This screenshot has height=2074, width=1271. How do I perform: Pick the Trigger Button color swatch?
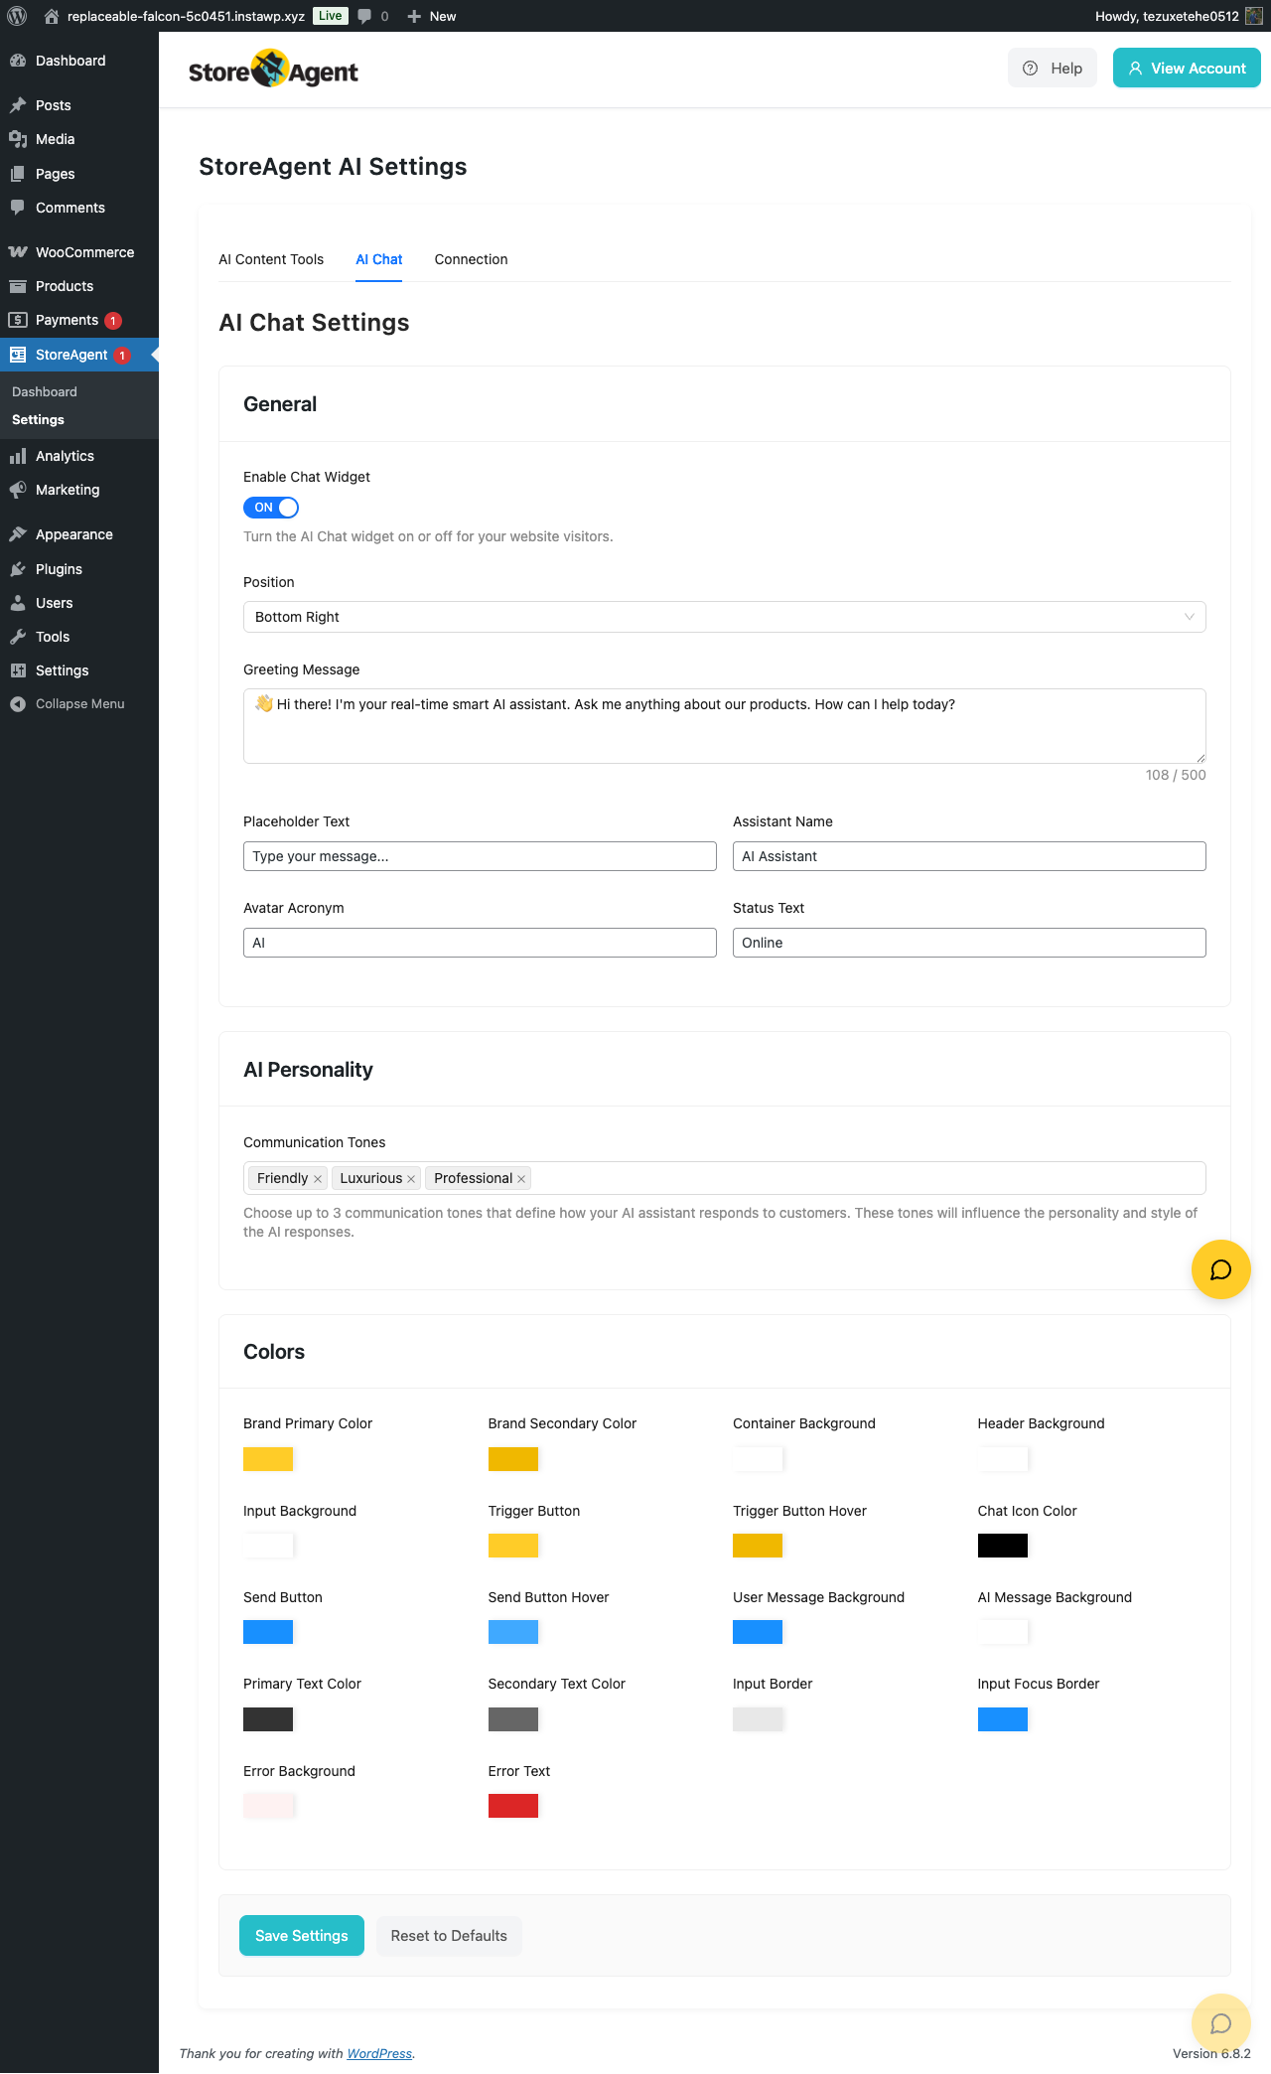point(513,1546)
